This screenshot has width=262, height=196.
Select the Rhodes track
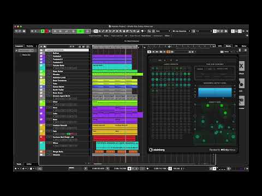coord(56,75)
